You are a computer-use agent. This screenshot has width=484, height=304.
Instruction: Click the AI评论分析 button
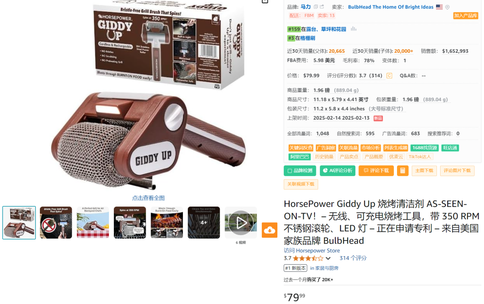pos(337,171)
